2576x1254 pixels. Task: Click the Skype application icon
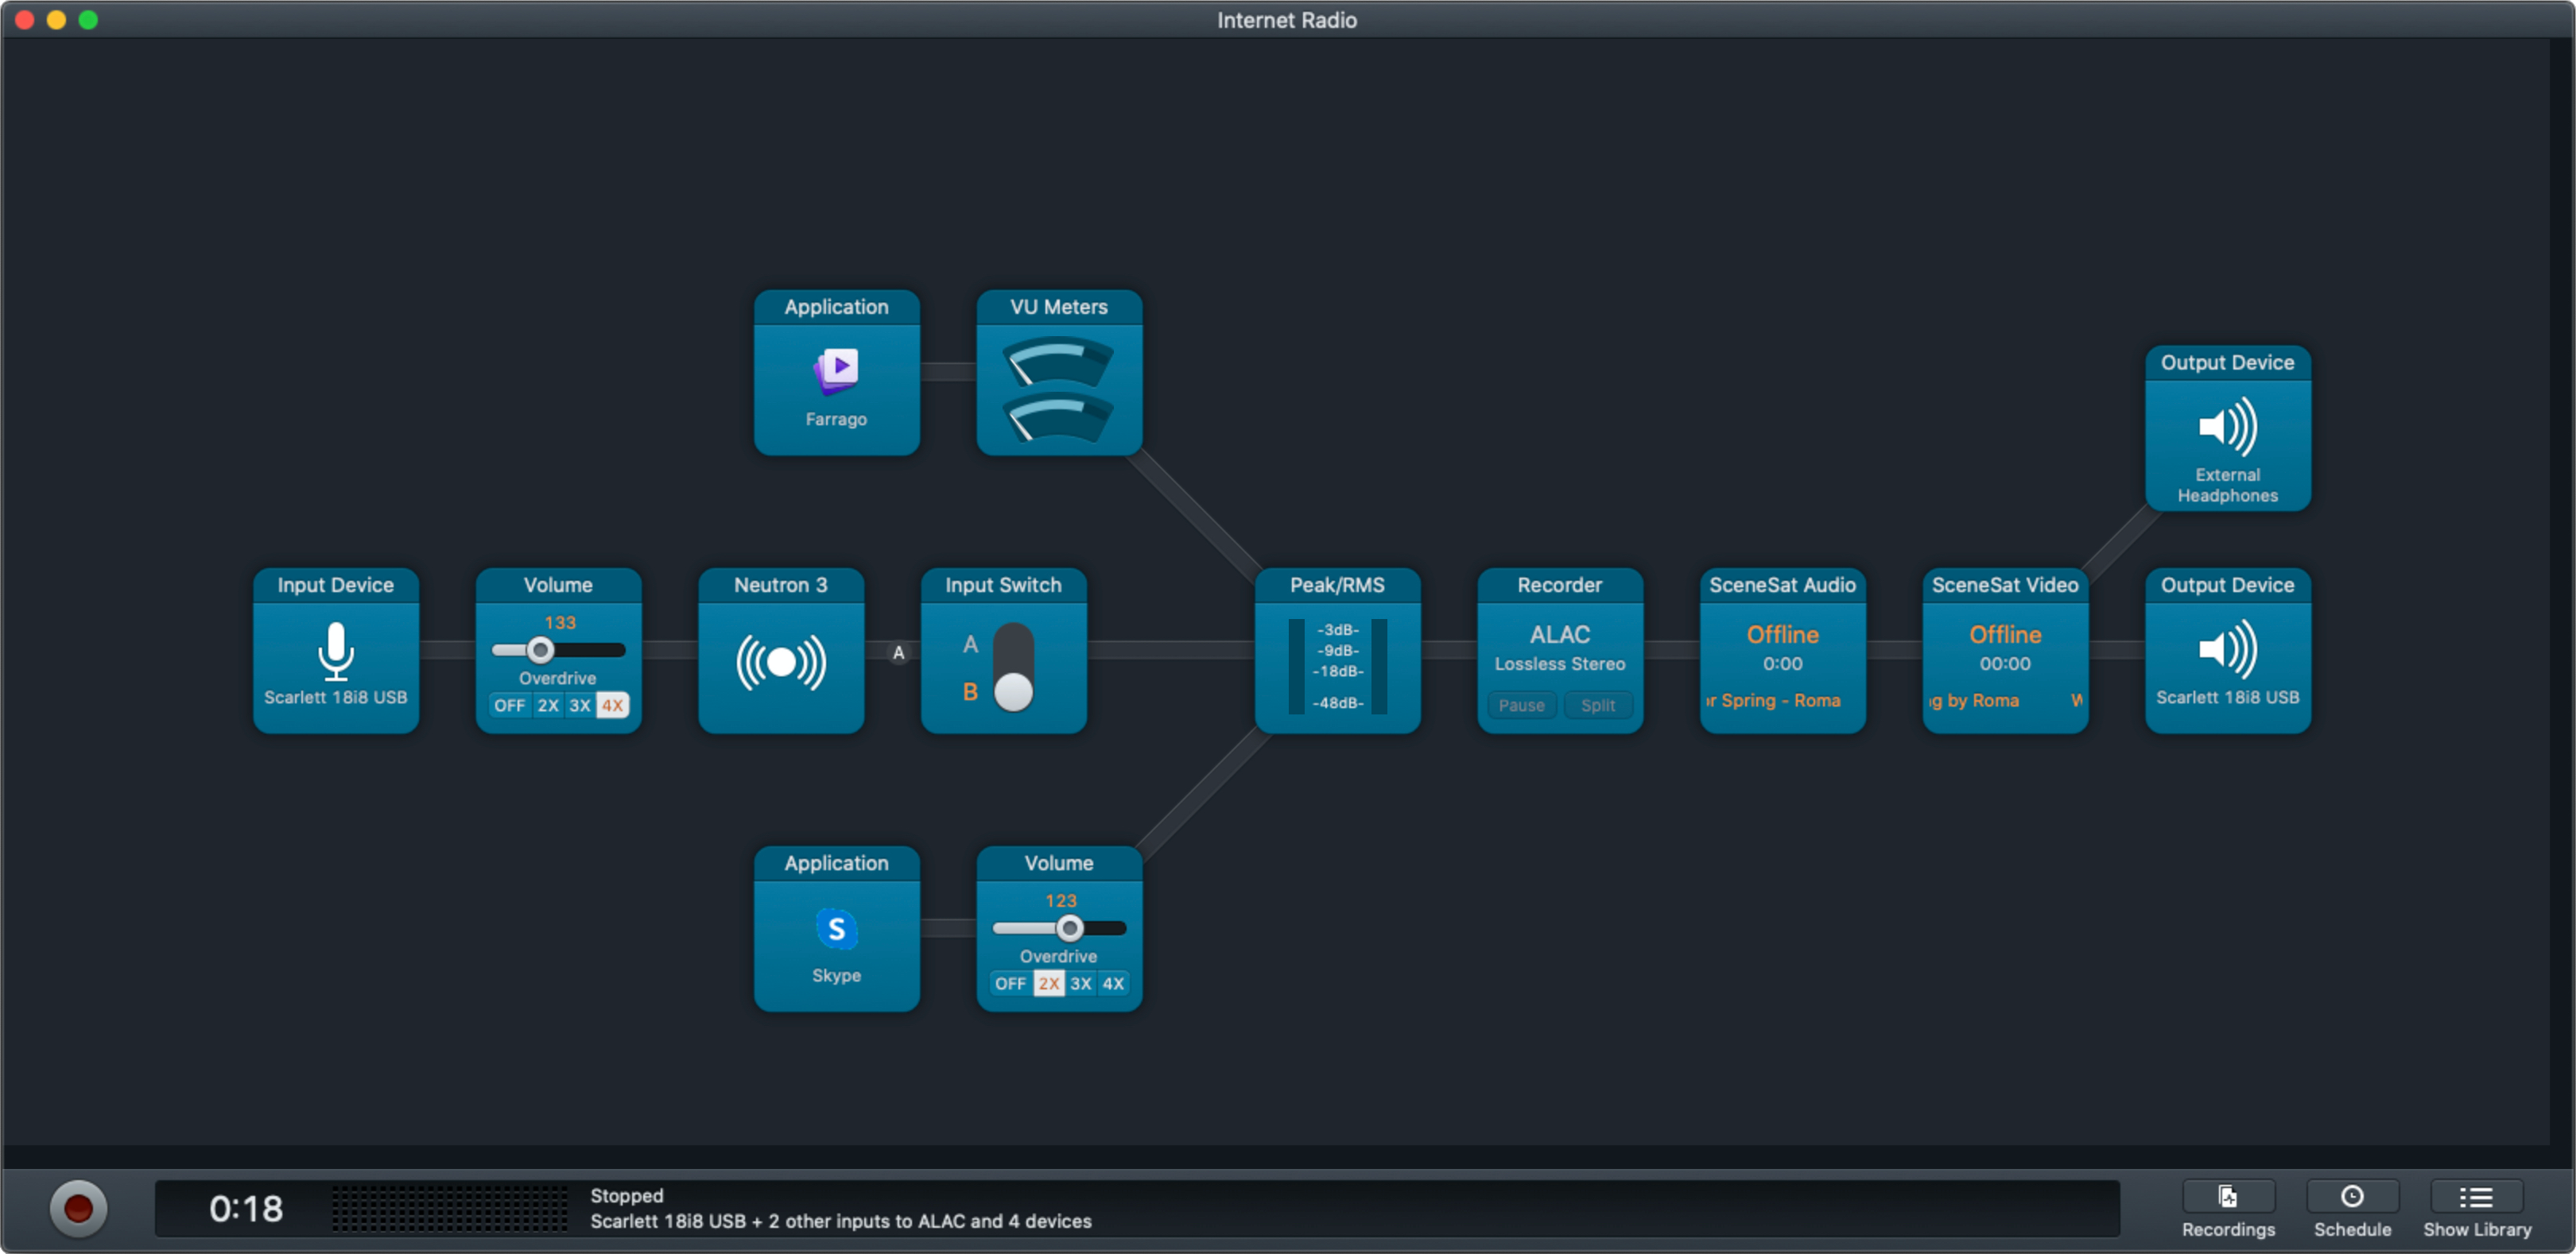(836, 928)
